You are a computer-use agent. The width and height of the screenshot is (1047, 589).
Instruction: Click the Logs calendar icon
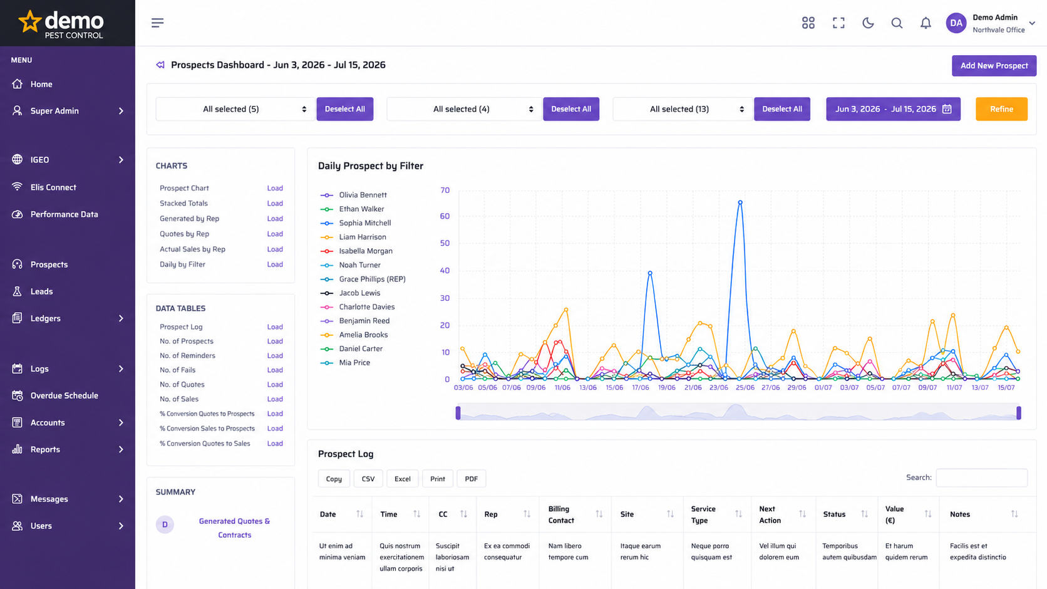17,368
